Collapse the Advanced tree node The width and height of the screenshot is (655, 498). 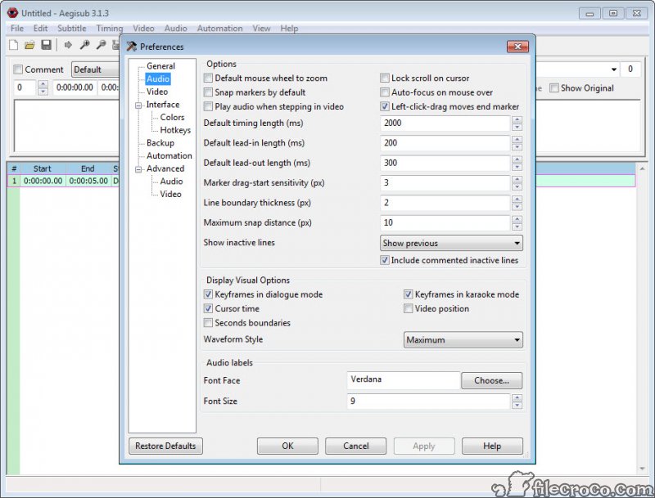coord(138,169)
